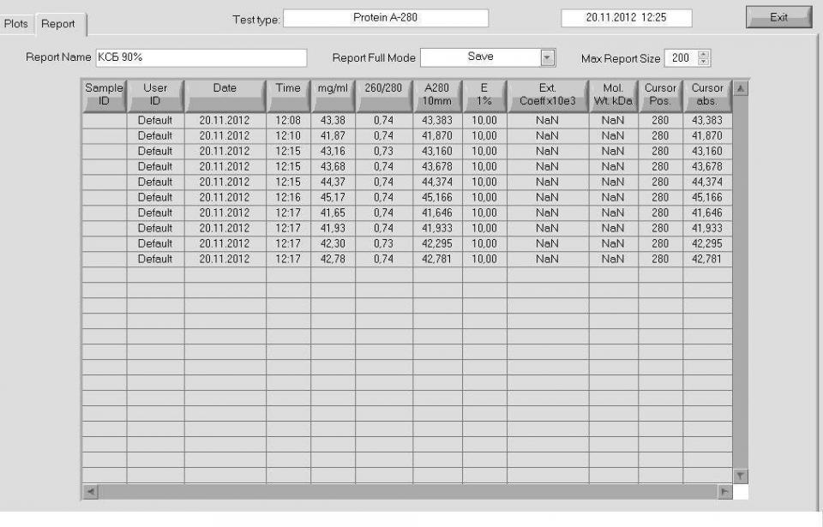Image resolution: width=823 pixels, height=527 pixels.
Task: Click the Sample ID column header
Action: point(104,94)
